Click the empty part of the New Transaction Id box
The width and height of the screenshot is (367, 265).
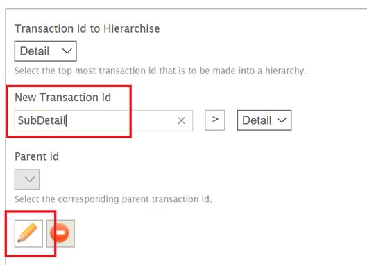pyautogui.click(x=121, y=120)
